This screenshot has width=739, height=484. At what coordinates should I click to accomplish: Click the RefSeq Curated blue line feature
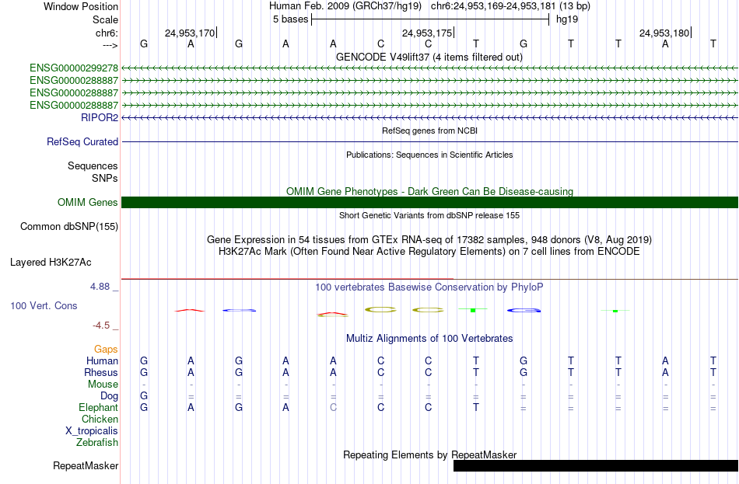[429, 141]
